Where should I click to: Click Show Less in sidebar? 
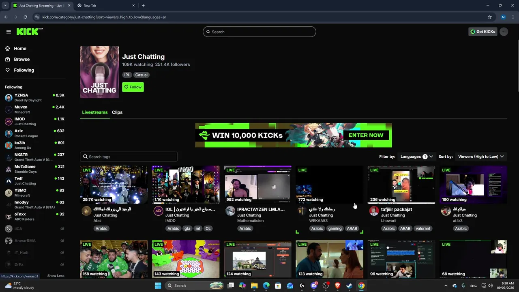point(56,276)
